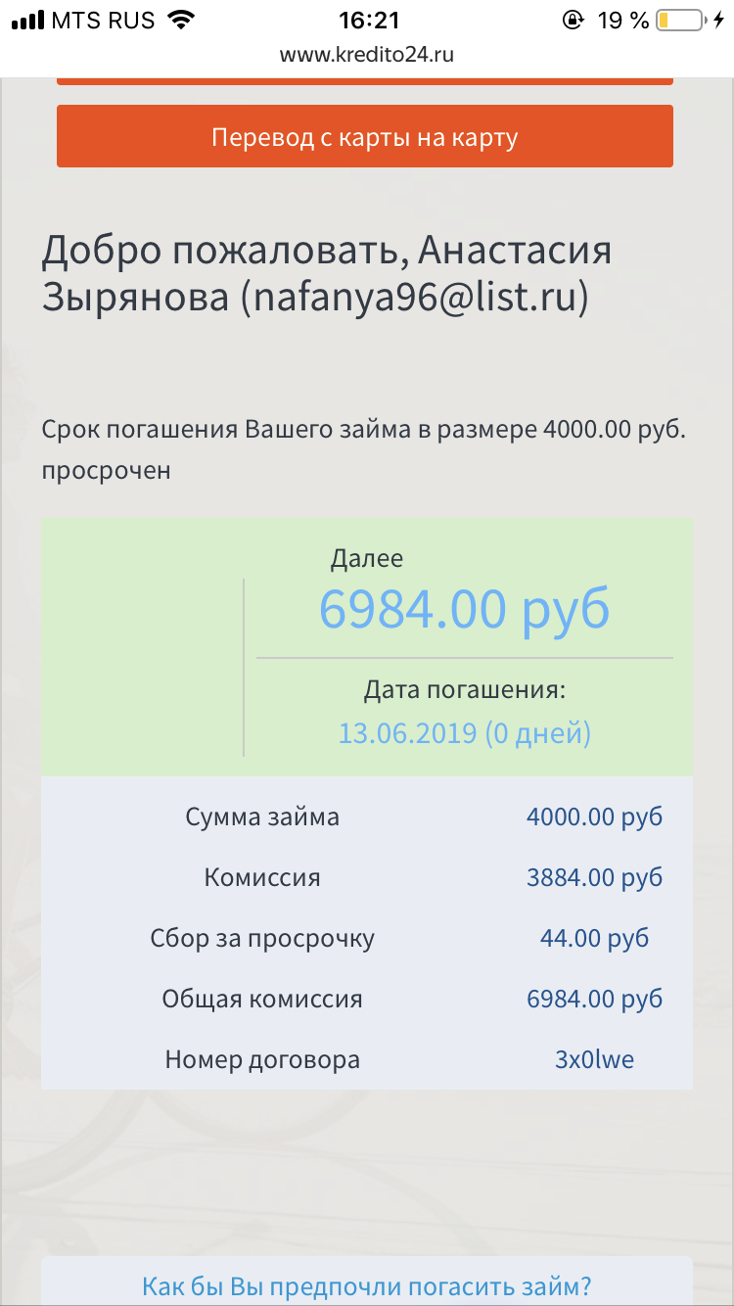Tap the Wi-Fi status icon

pos(181,20)
